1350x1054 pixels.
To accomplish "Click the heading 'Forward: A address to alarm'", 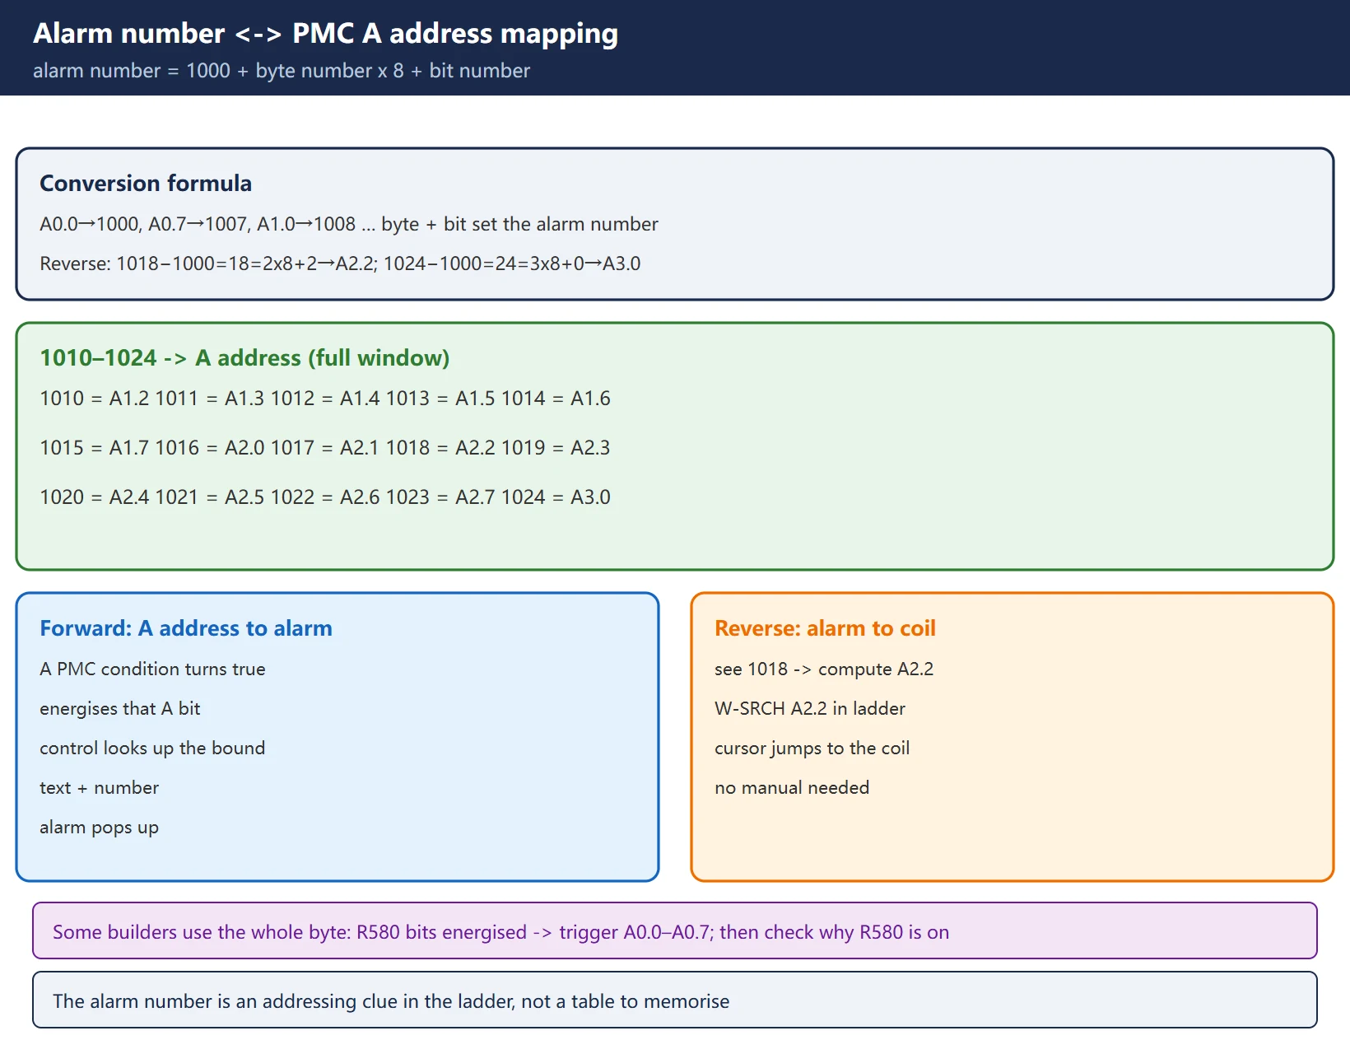I will [x=186, y=628].
